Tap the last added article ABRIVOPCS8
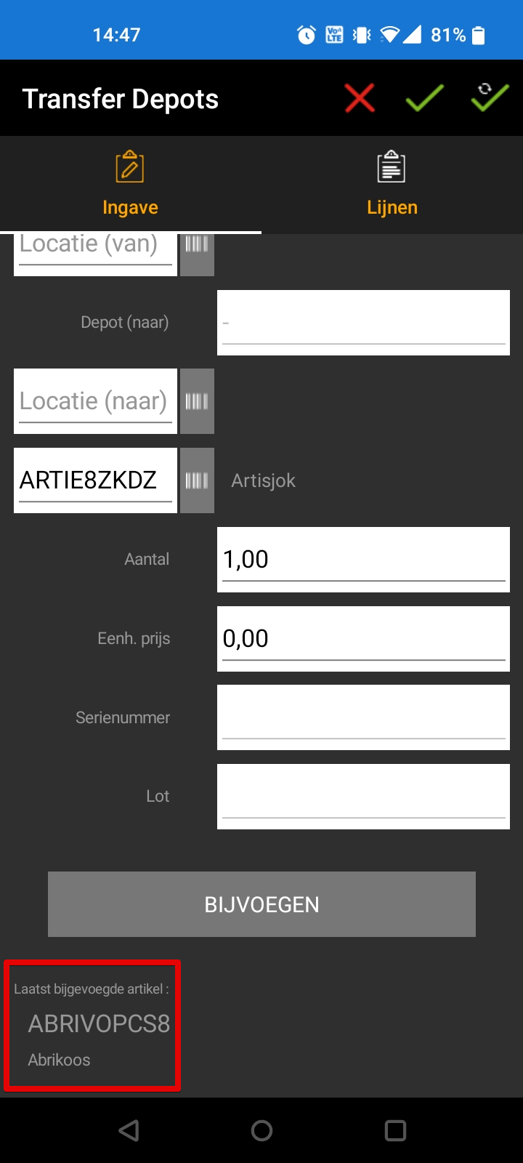523x1163 pixels. coord(99,1023)
